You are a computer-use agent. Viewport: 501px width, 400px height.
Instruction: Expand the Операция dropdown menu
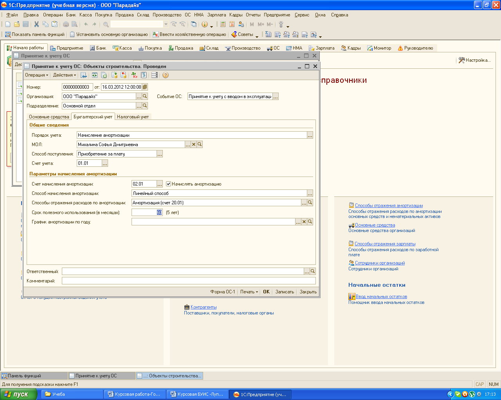(36, 75)
